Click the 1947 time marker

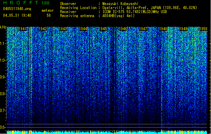[x=143, y=29]
